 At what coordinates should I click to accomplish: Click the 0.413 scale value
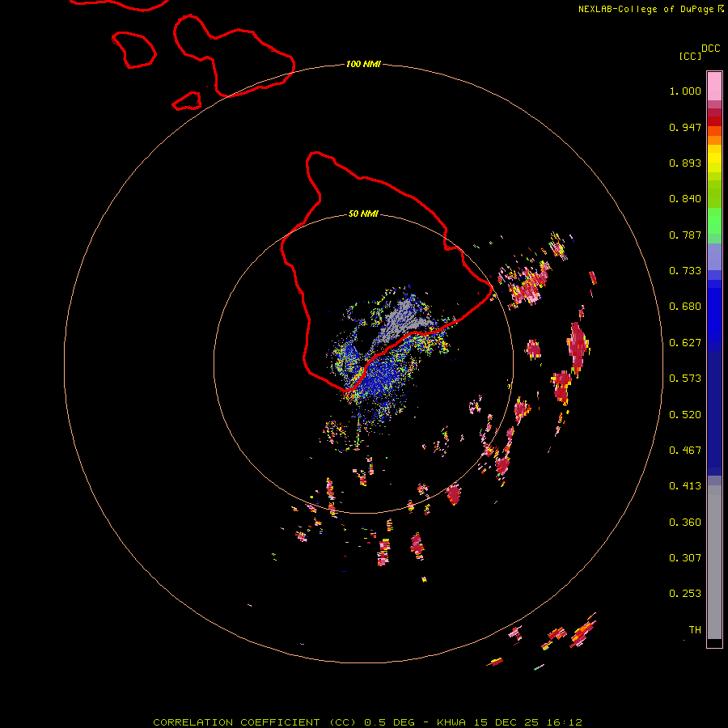(685, 486)
